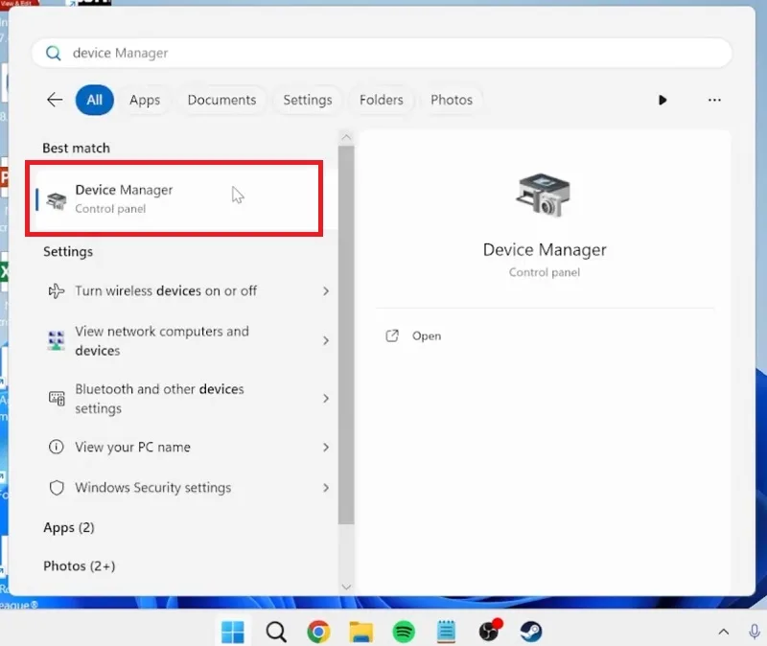Expand the Photos (2+) section
The width and height of the screenshot is (767, 646).
pos(80,565)
